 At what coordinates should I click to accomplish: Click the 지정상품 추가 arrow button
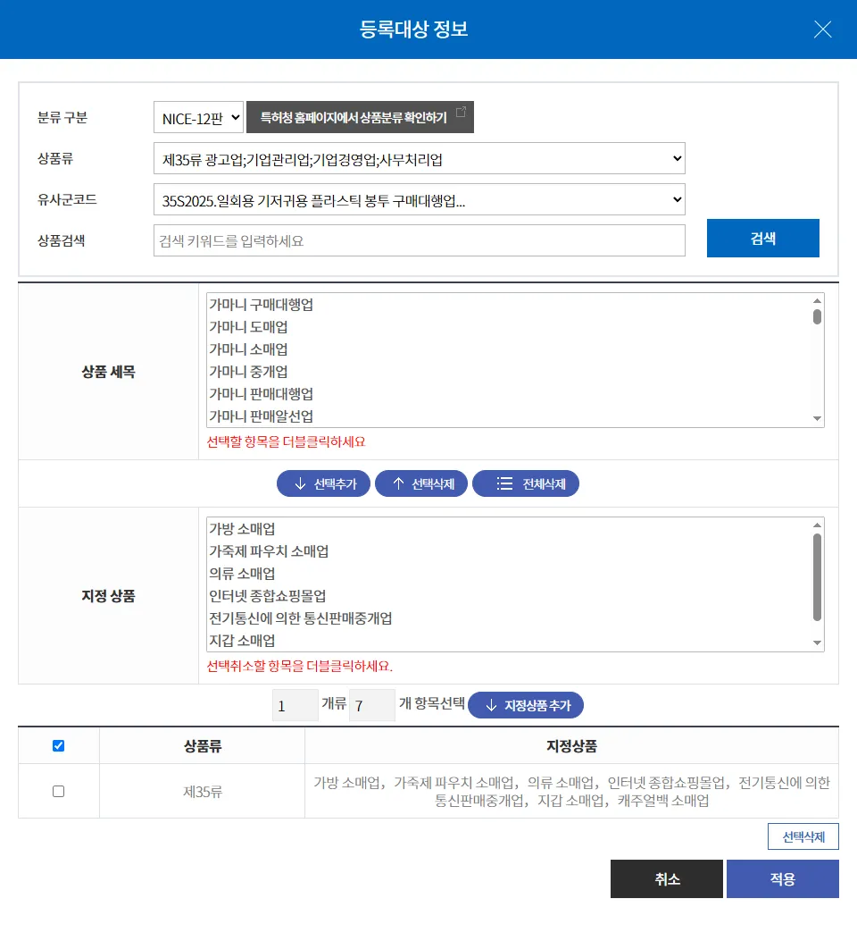click(525, 705)
